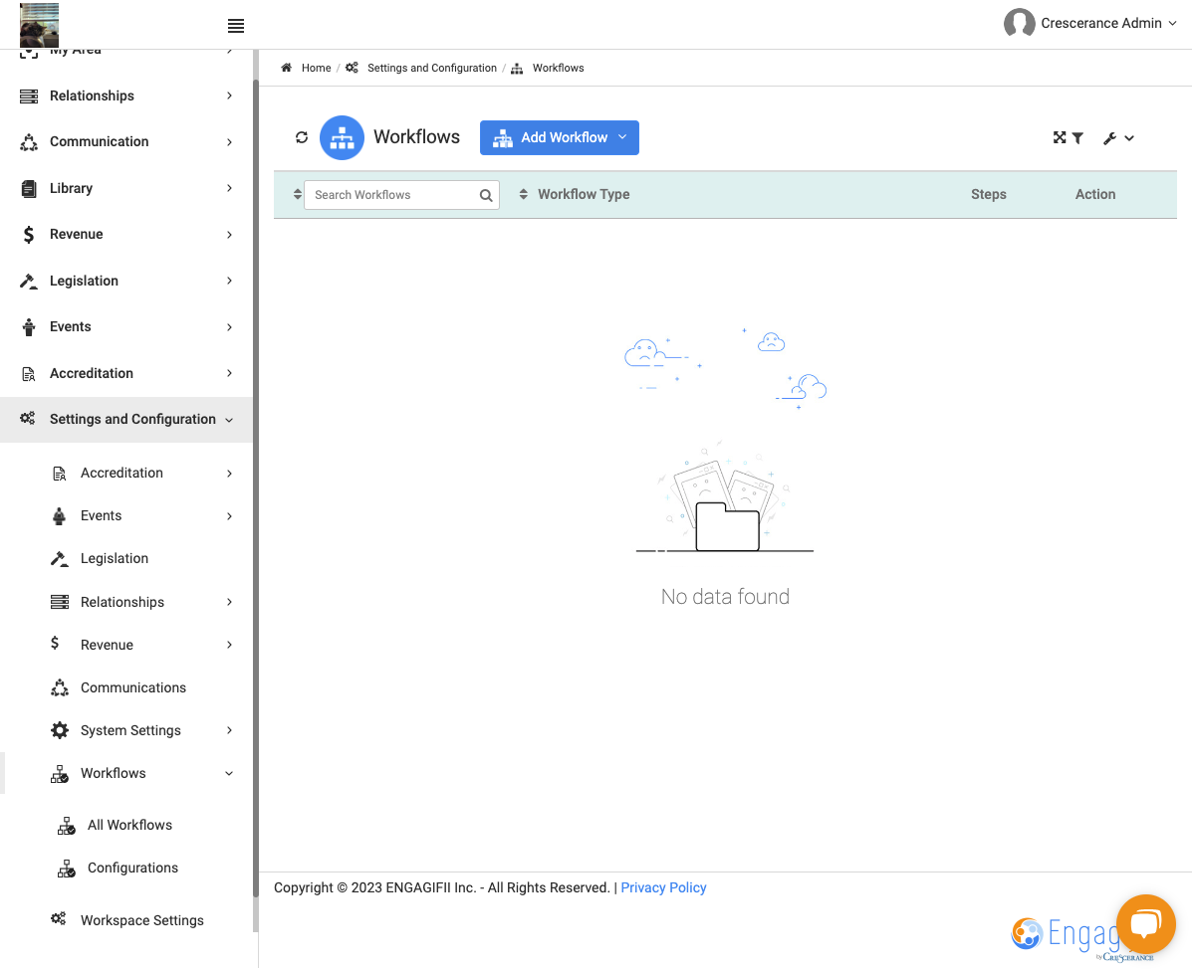Click the blue Workflows circle icon
1192x970 pixels.
[343, 137]
